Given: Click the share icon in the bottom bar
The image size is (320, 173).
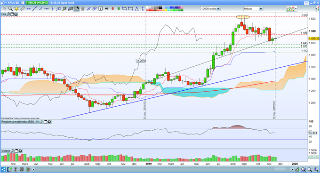Looking at the screenshot, I should pos(3,169).
